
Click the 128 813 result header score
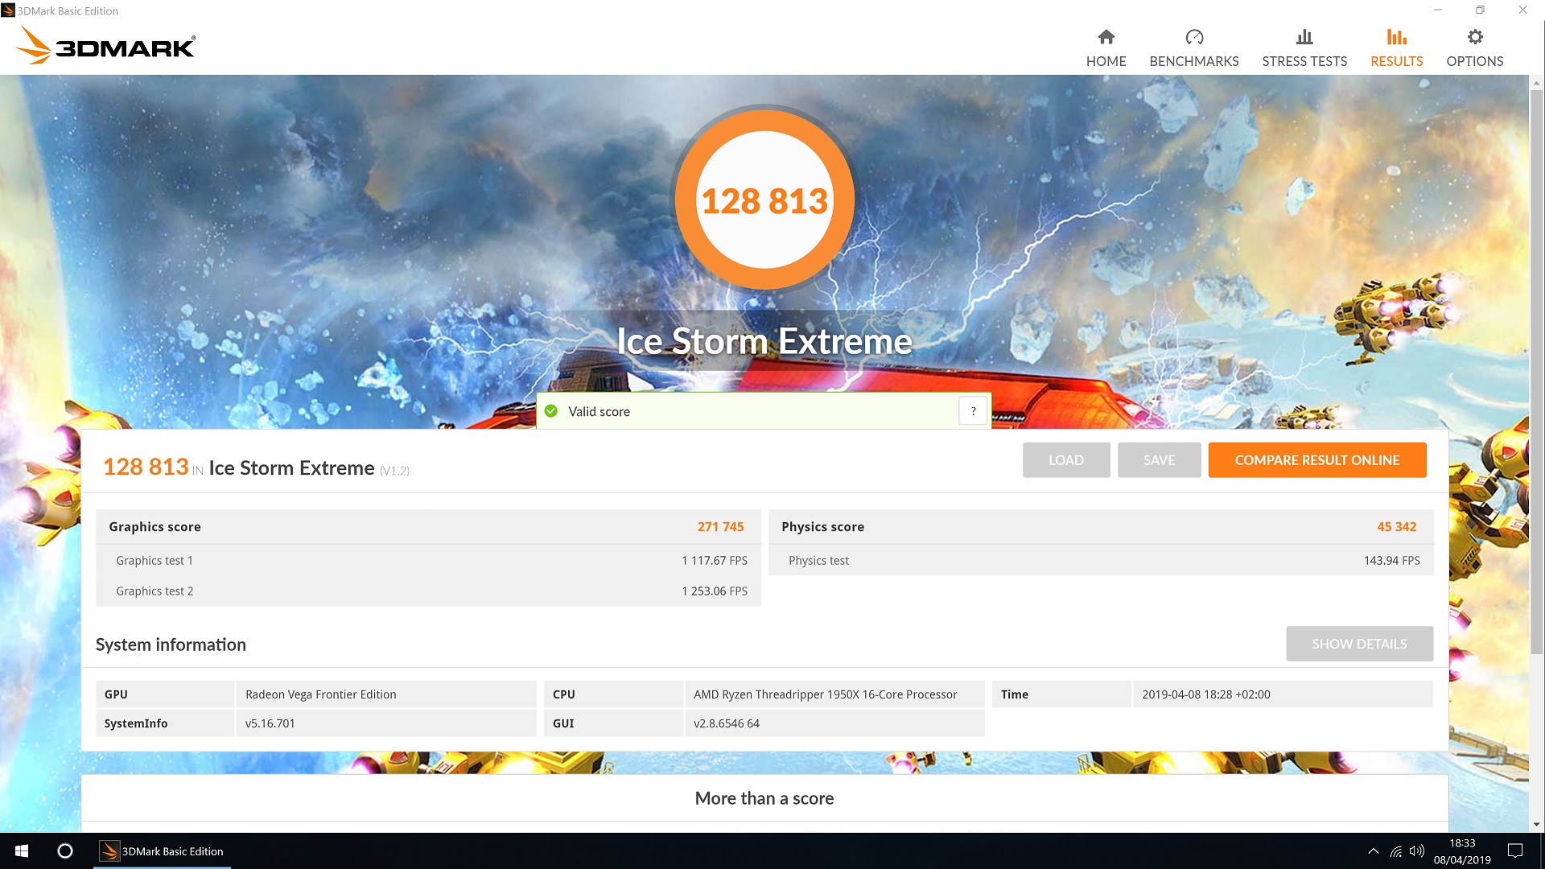(x=146, y=467)
